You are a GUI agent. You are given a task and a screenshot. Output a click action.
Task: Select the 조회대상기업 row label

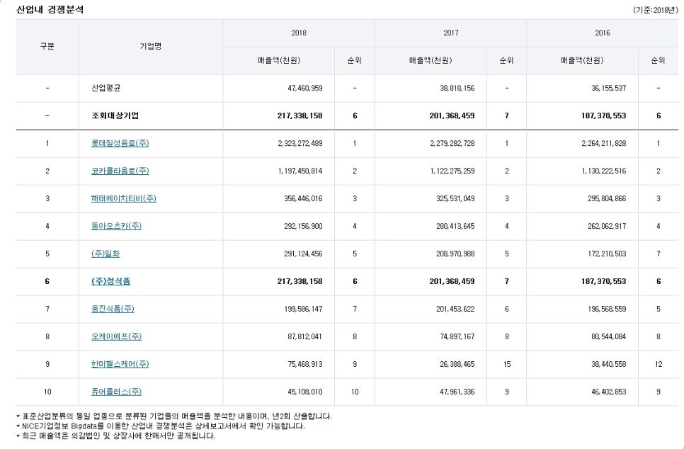(x=115, y=115)
